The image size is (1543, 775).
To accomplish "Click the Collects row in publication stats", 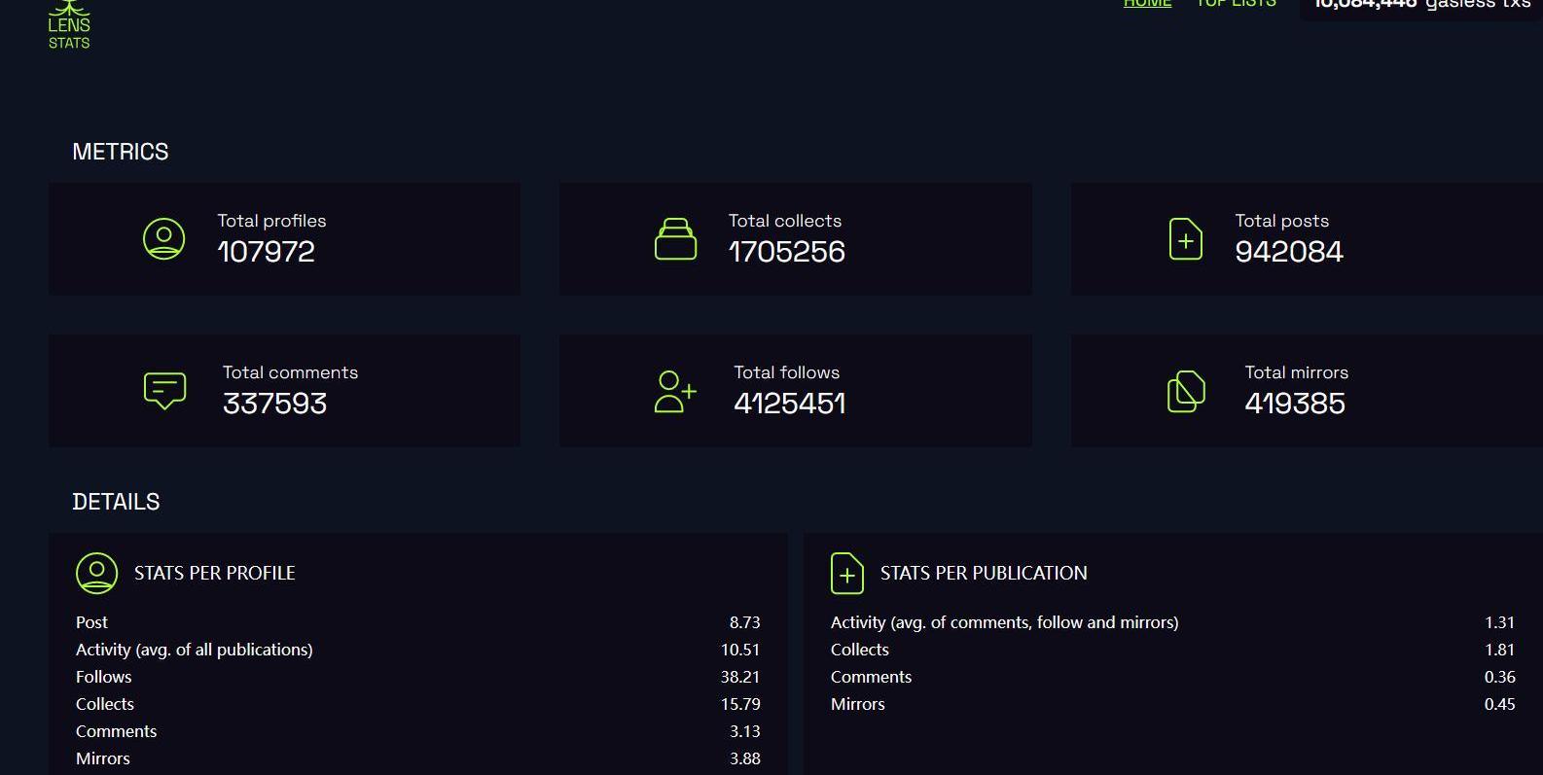I will click(x=860, y=650).
